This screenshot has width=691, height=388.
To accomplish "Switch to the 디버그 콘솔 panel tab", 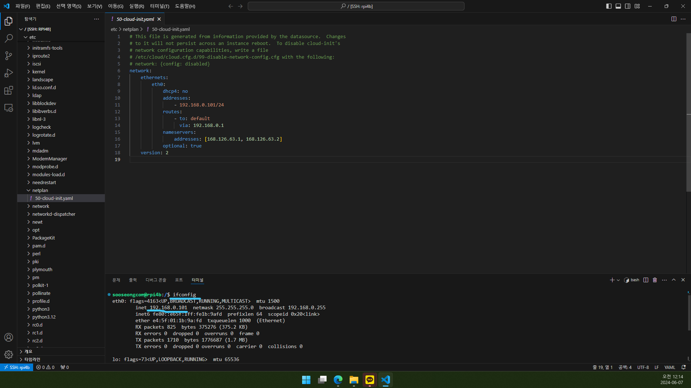I will (x=156, y=280).
